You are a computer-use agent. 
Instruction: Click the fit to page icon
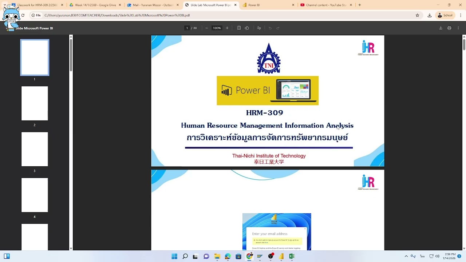click(x=239, y=28)
